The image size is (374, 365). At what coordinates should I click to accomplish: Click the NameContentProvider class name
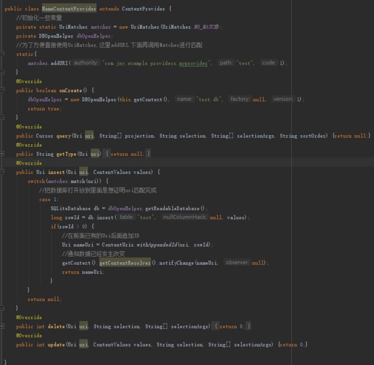click(69, 9)
